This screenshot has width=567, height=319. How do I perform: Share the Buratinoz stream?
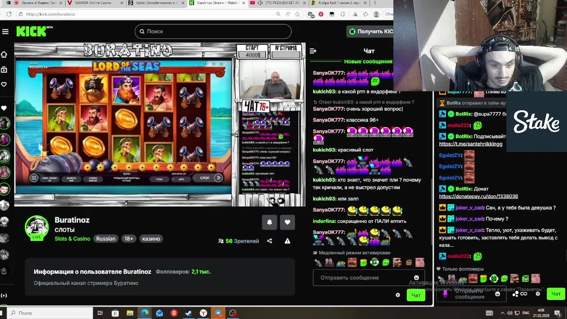pyautogui.click(x=269, y=241)
